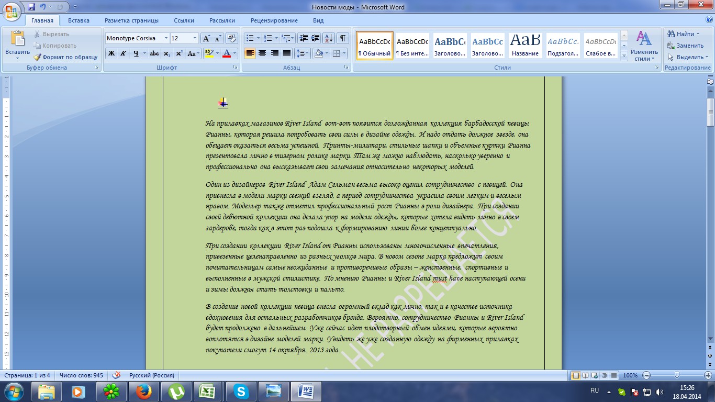
Task: Click the zoom slider handle
Action: (677, 375)
